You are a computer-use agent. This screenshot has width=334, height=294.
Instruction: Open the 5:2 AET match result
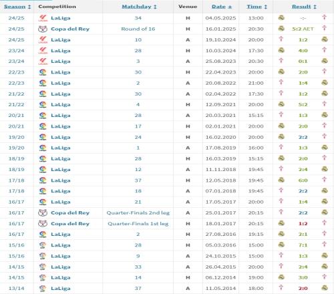pyautogui.click(x=303, y=29)
